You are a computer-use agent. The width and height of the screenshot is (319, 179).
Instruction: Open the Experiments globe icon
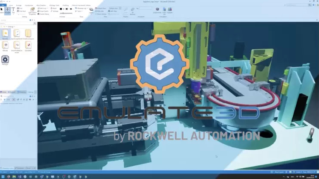[x=157, y=11]
